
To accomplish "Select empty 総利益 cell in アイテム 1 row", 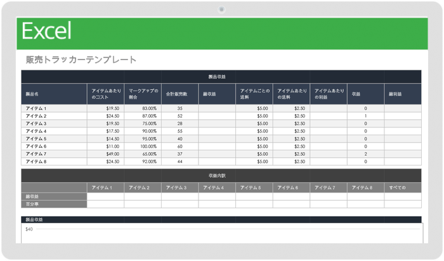I will 403,108.
